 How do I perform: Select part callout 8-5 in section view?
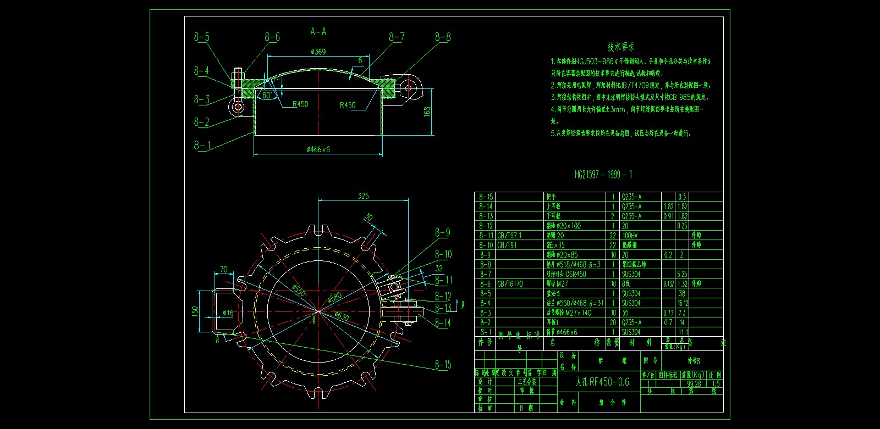pyautogui.click(x=201, y=37)
